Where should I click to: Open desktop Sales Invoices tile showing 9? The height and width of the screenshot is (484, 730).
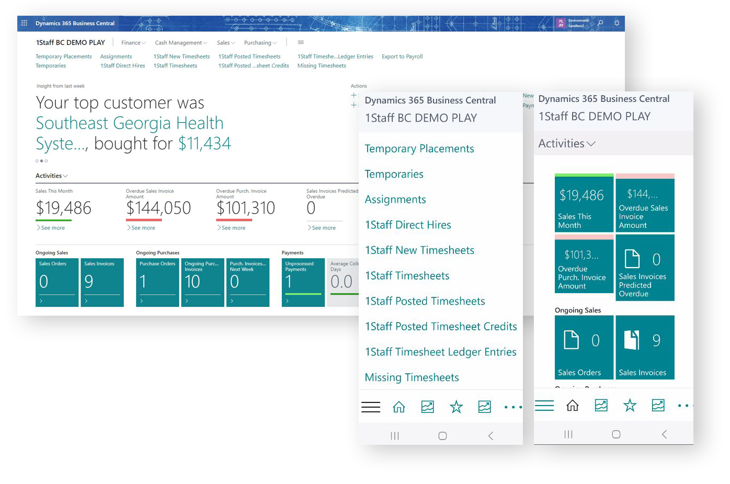102,282
